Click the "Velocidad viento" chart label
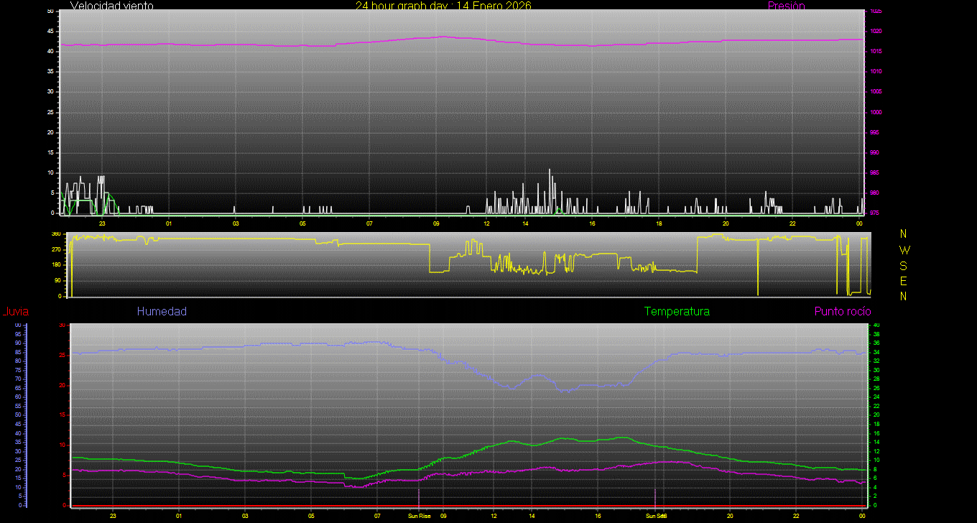Screen dimensions: 977x523 tap(111, 6)
